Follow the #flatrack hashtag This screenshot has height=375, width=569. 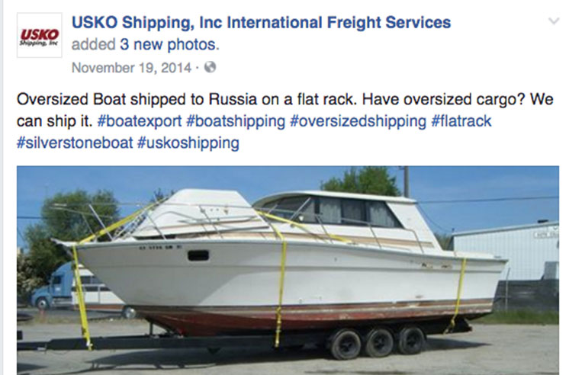click(461, 121)
